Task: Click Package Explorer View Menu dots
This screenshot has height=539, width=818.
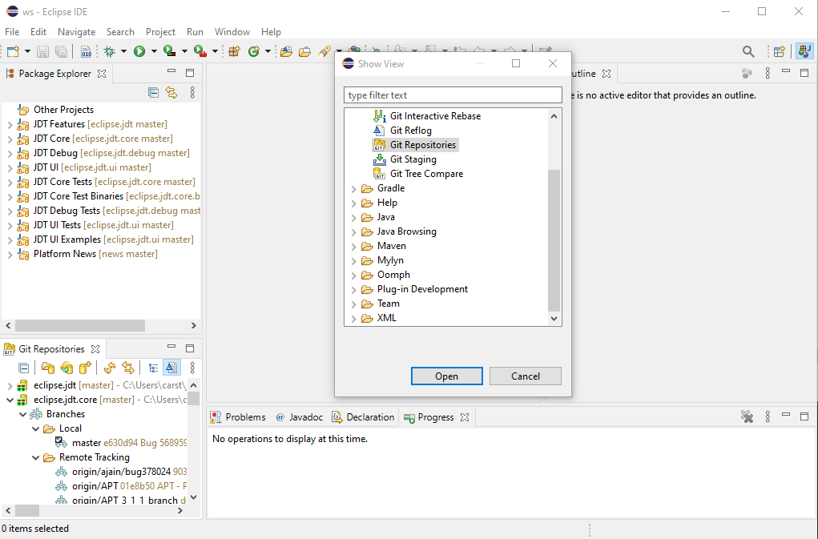Action: point(192,92)
